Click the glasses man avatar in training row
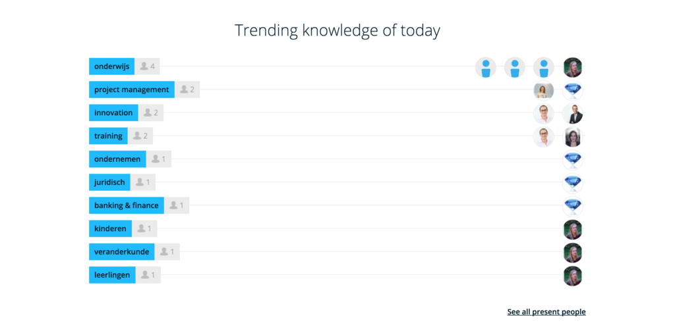This screenshot has height=325, width=675. (x=544, y=137)
